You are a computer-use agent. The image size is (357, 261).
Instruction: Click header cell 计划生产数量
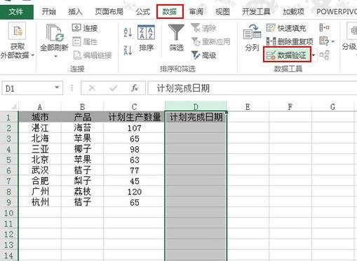tap(134, 117)
